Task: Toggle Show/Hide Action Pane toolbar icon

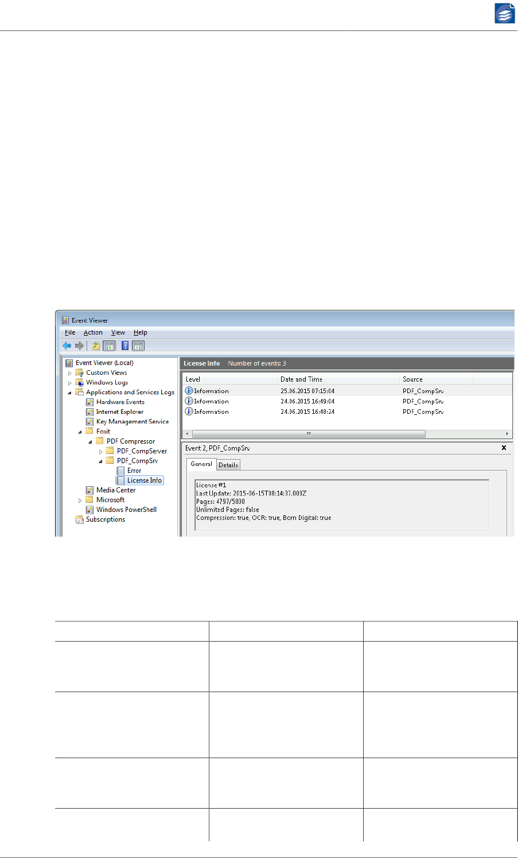Action: 138,345
